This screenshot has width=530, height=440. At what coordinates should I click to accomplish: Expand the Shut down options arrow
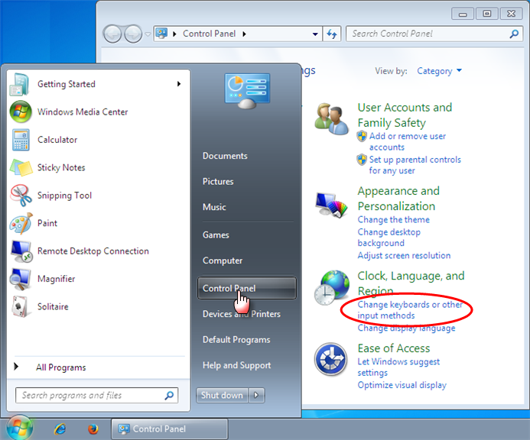coord(256,395)
